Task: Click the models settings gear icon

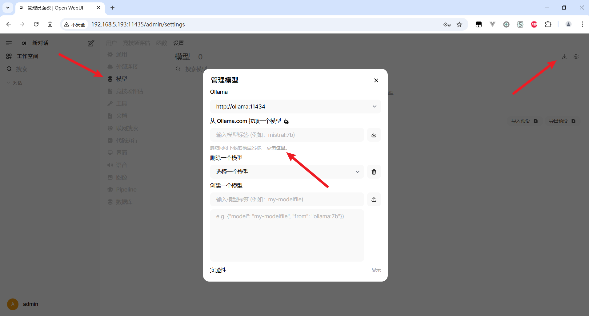Action: [x=576, y=57]
